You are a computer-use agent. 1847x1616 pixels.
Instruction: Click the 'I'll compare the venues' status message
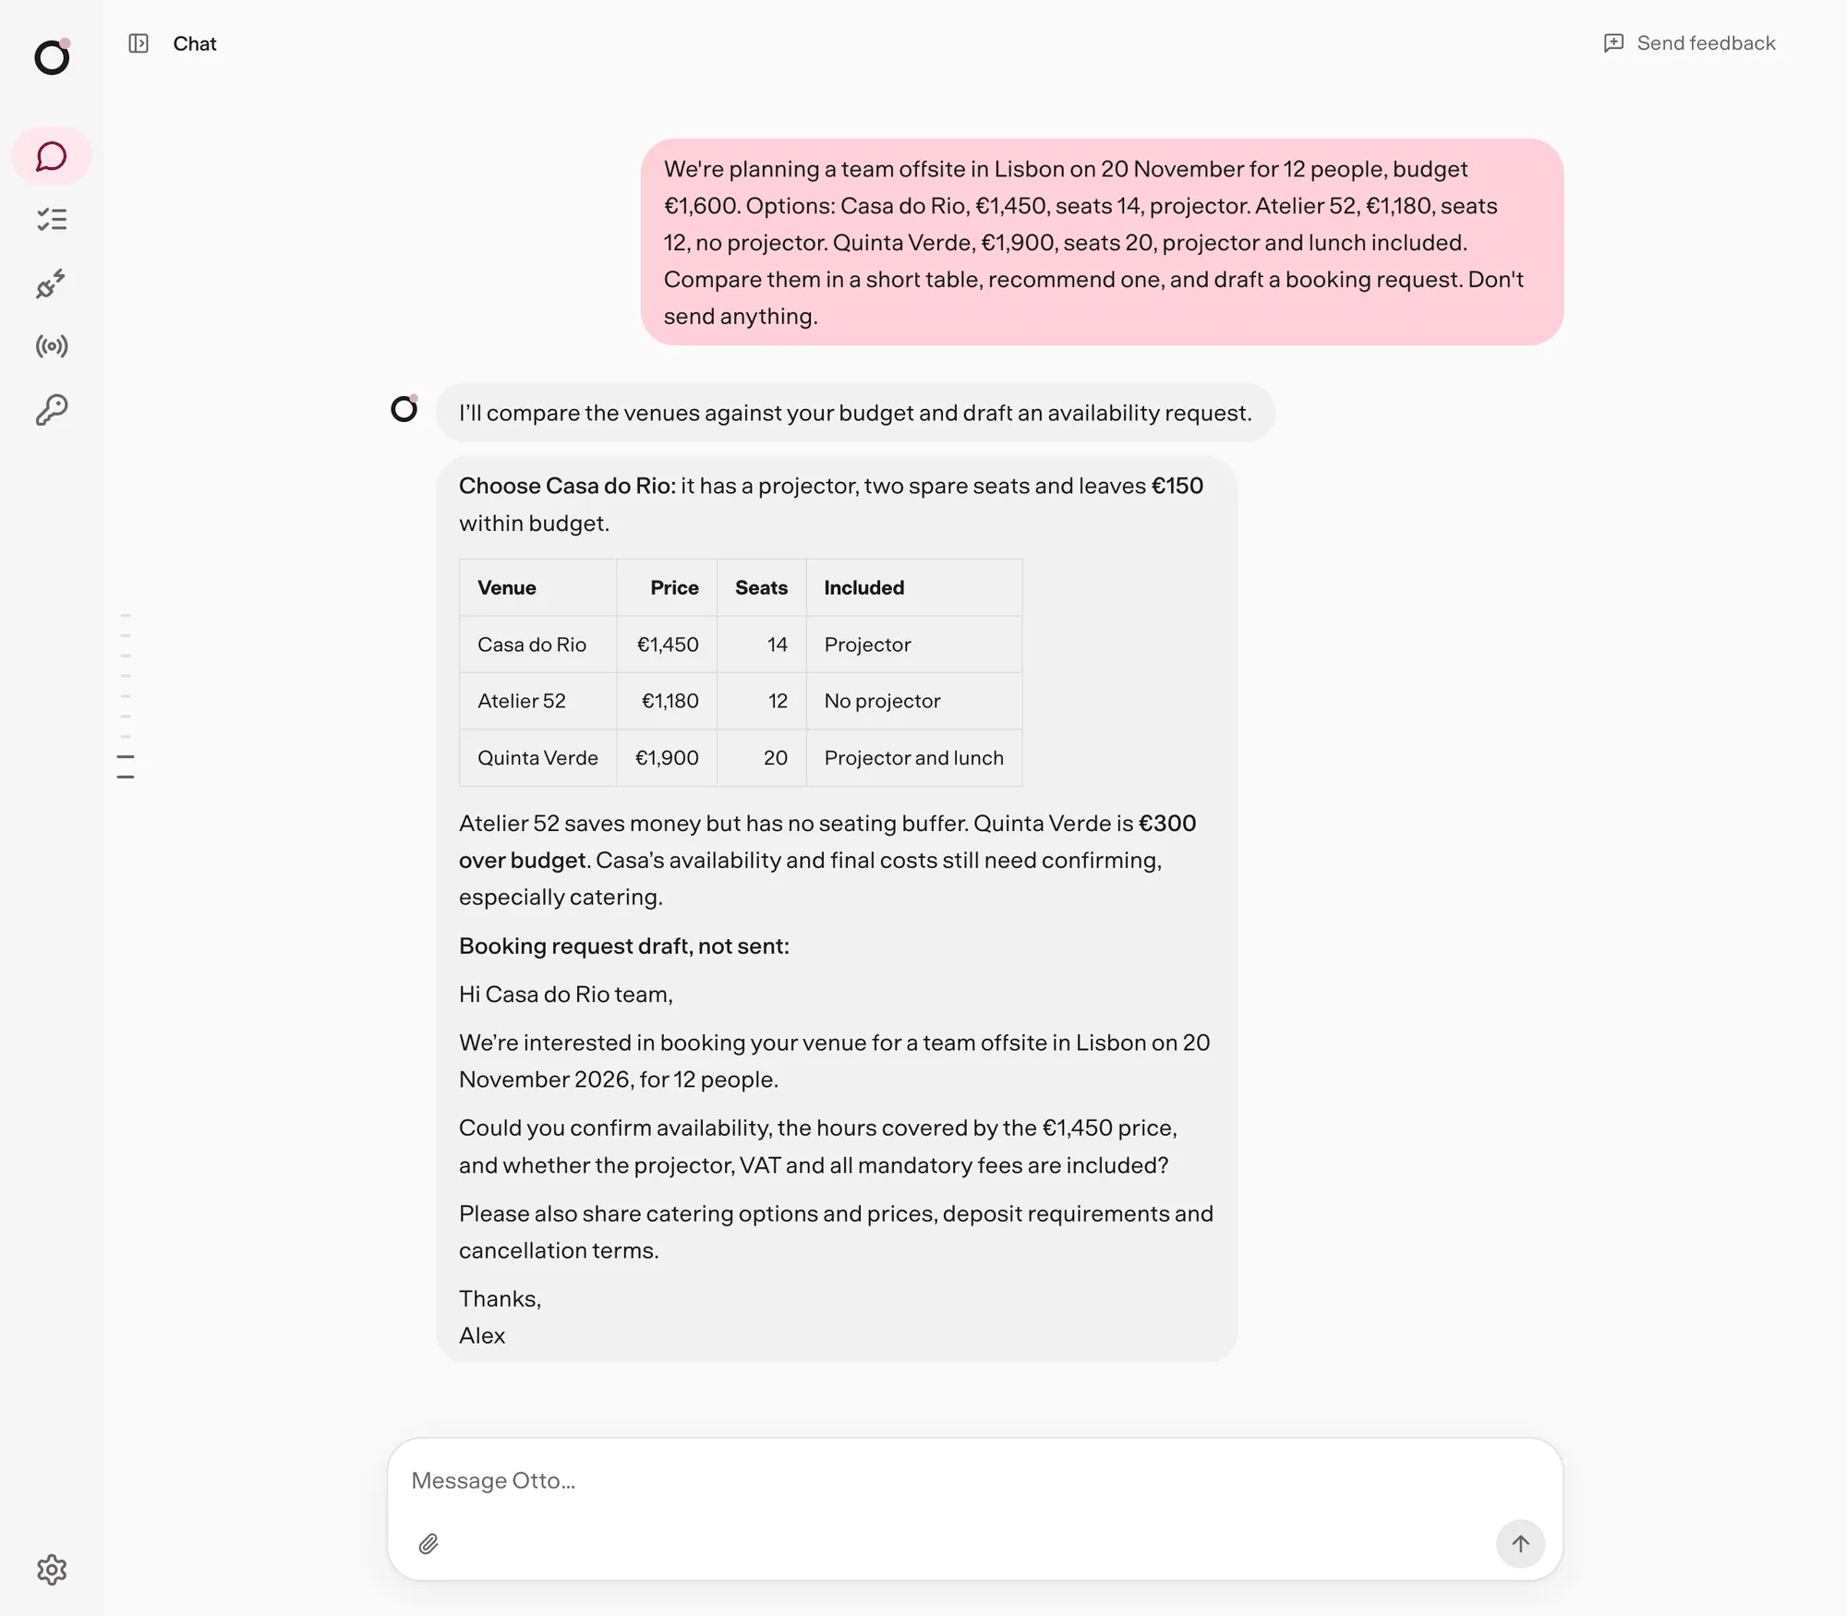pos(855,413)
